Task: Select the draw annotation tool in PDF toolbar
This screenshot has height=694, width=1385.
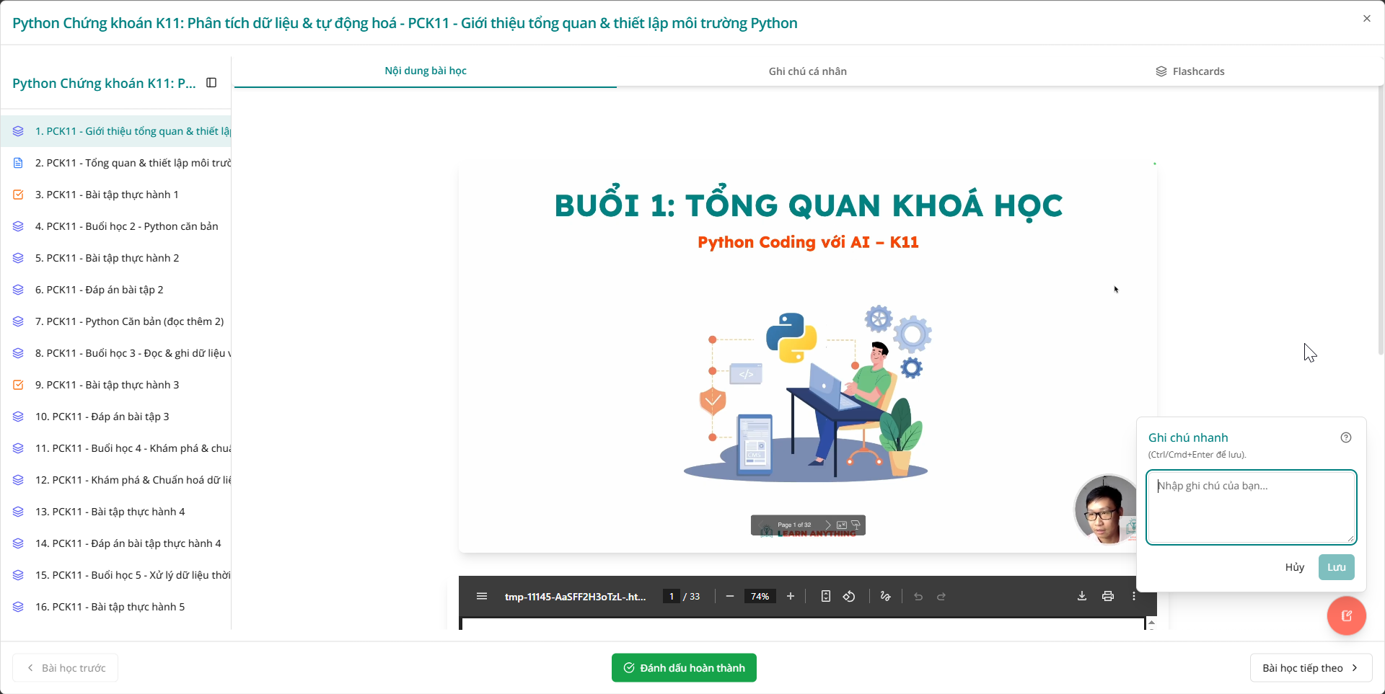Action: (885, 596)
